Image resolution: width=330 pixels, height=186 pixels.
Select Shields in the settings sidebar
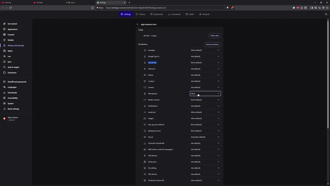11,40
